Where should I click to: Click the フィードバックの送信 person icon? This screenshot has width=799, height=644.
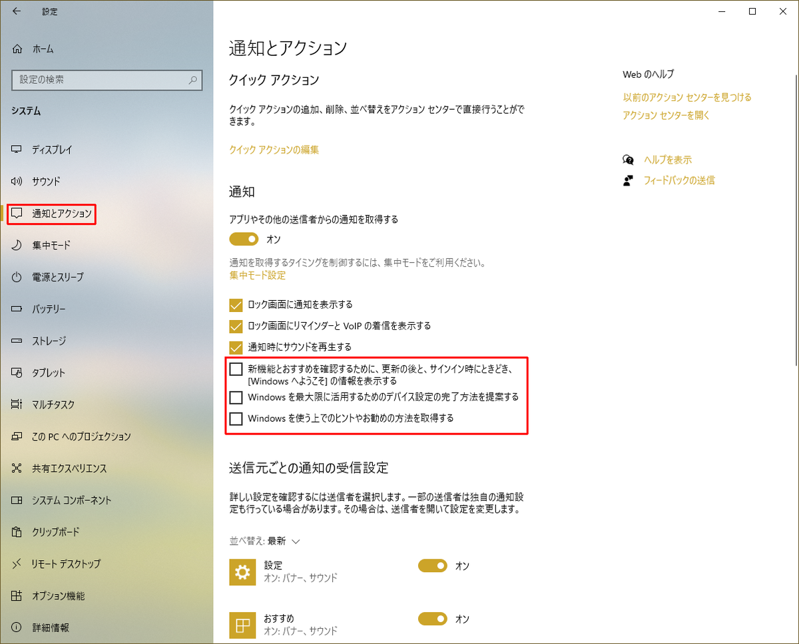click(x=628, y=180)
